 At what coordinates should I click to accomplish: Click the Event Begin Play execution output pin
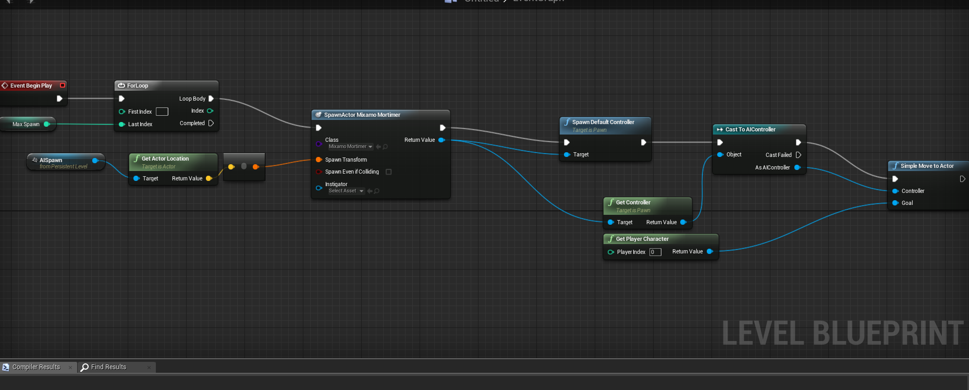coord(59,99)
